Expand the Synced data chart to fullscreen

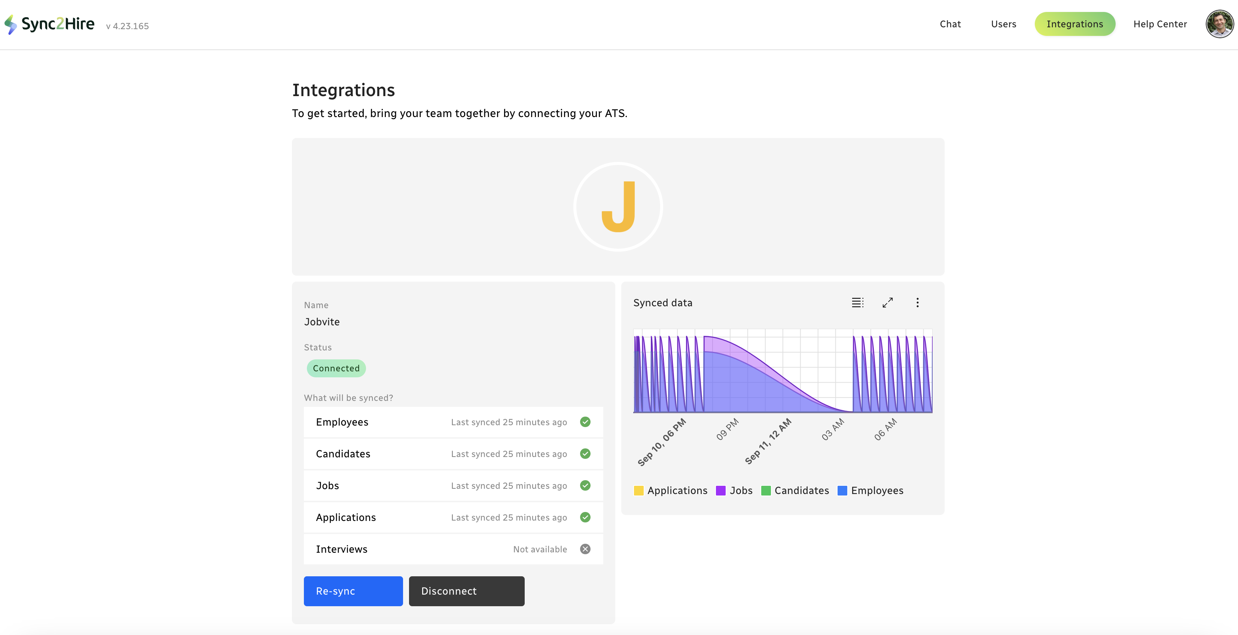pos(887,303)
